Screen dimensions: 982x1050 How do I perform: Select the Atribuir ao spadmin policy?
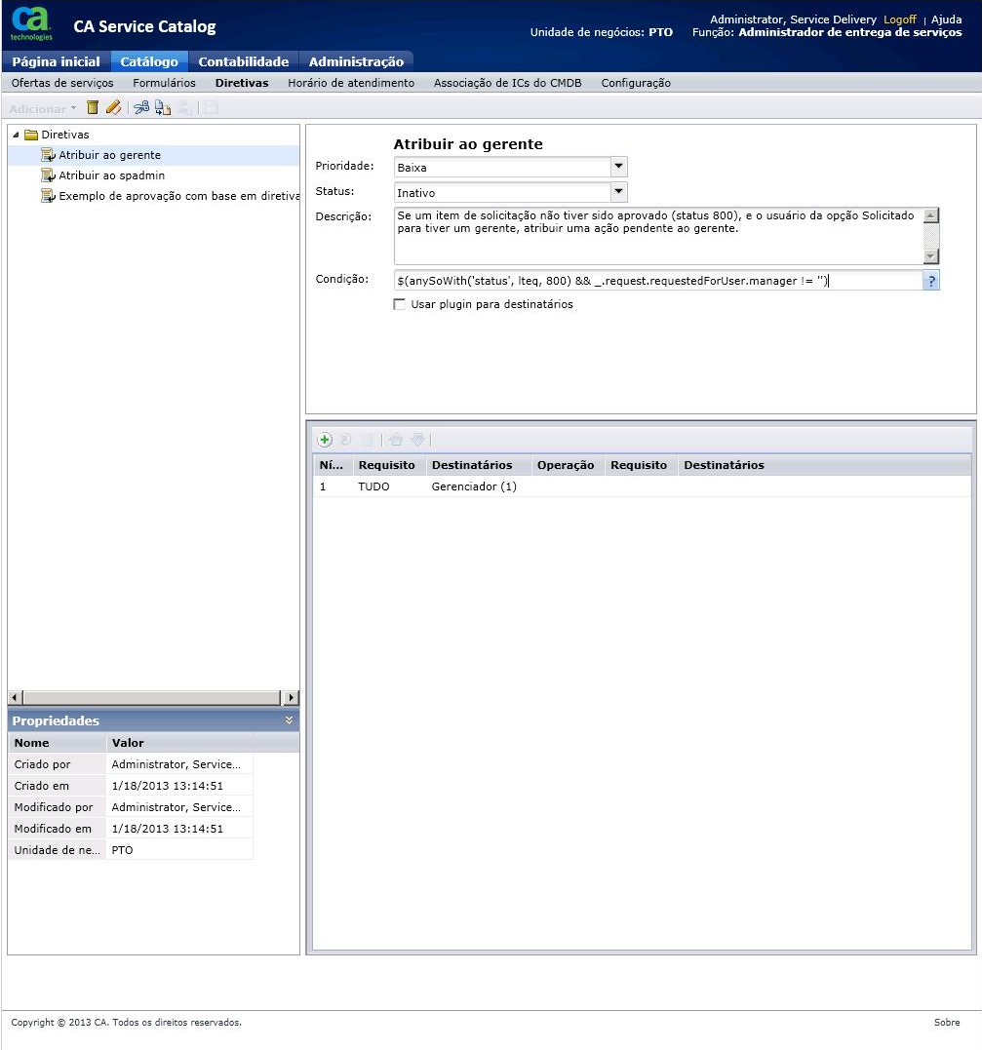(111, 175)
